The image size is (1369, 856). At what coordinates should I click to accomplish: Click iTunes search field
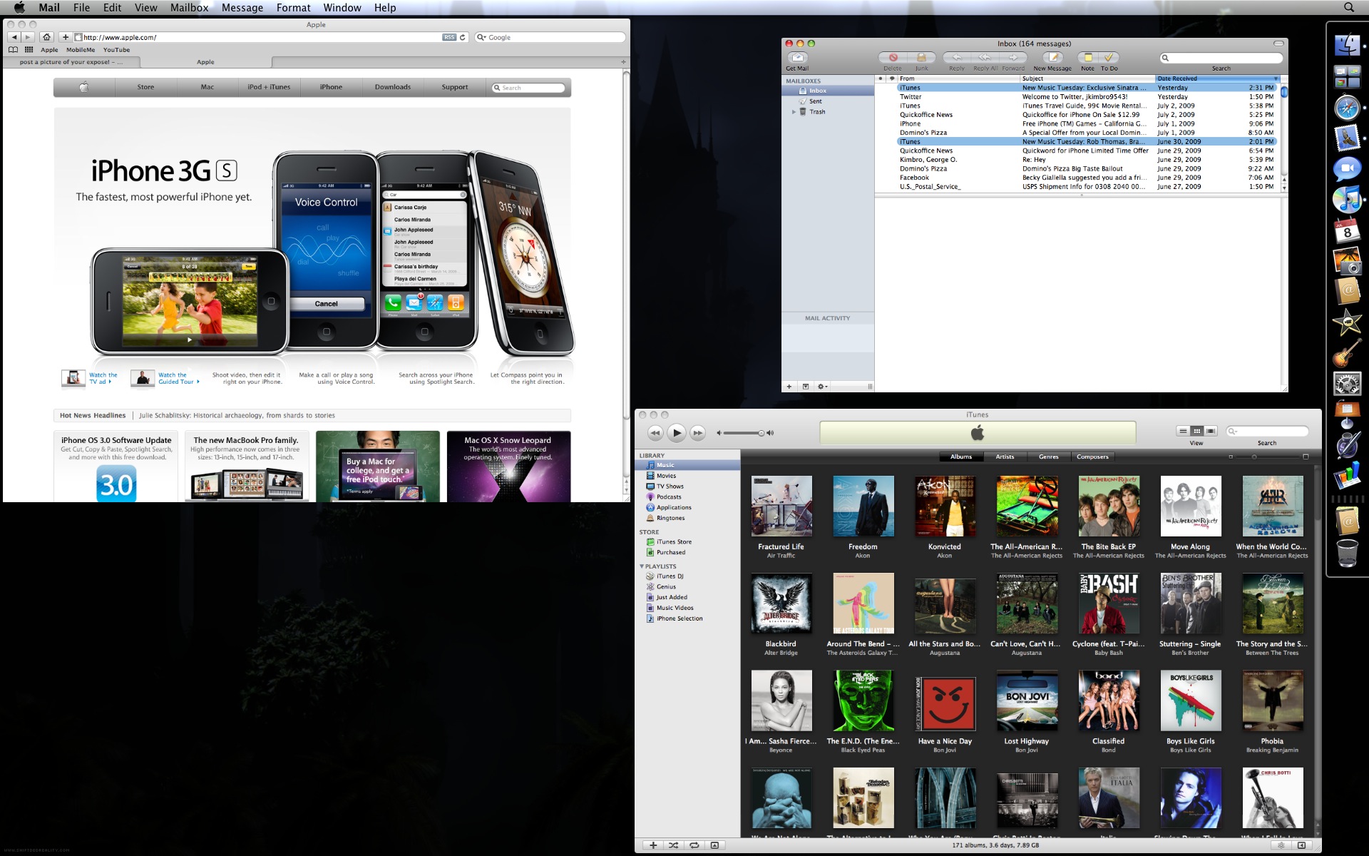1267,431
